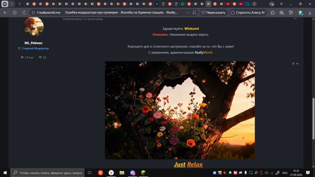Ask Alice AI via Спросить Алису AI
Screen dimensions: 315x177
248,13
